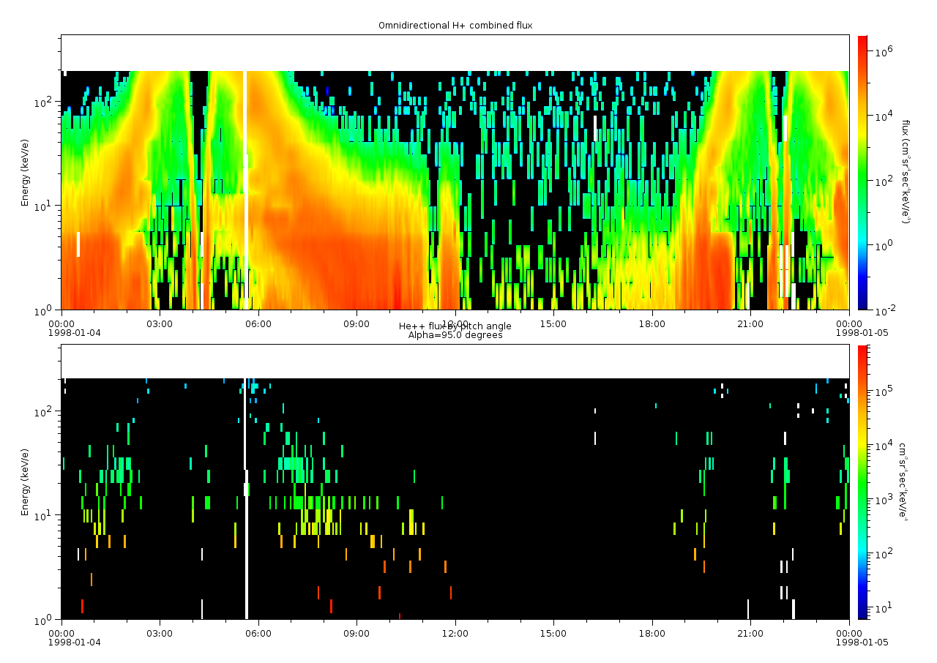Click the 21:00 tick under the bottom plot
Screen dimensions: 937x663
click(750, 633)
